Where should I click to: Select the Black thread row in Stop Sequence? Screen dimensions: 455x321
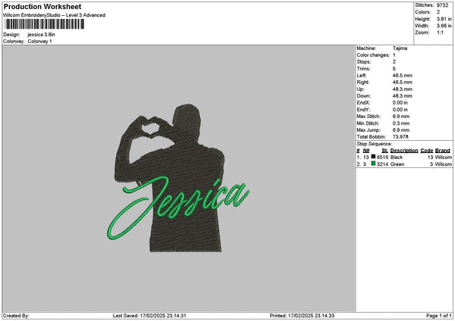coord(404,157)
